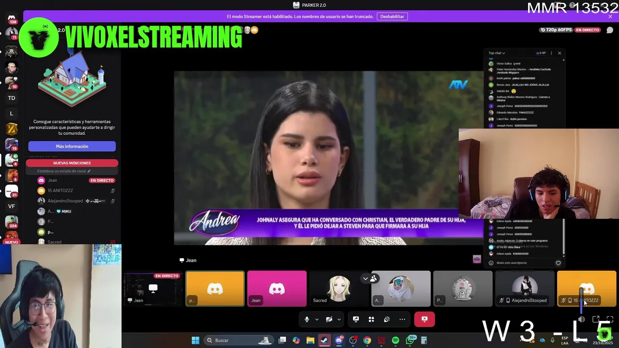The height and width of the screenshot is (348, 619).
Task: Open Spotify from the taskbar
Action: pyautogui.click(x=396, y=340)
